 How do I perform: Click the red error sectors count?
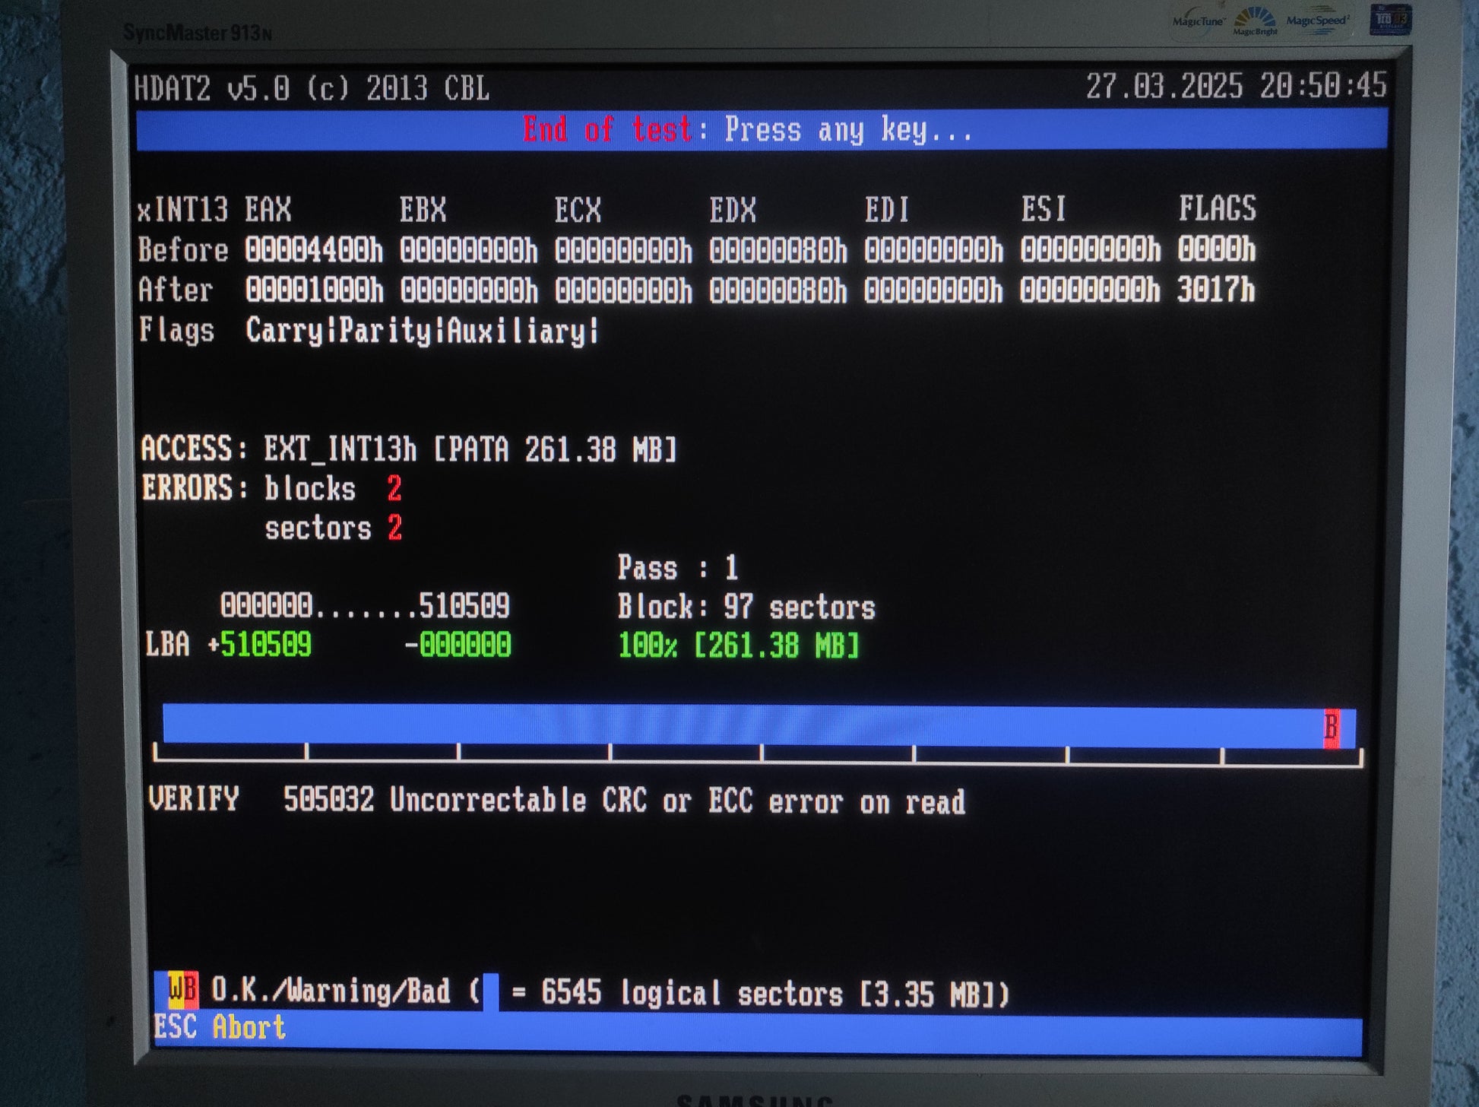click(394, 528)
